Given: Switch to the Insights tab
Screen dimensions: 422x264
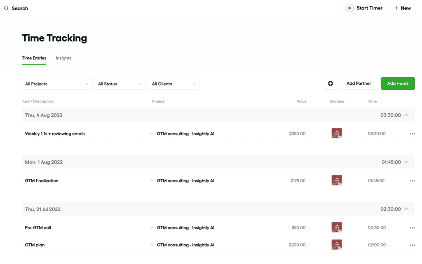Looking at the screenshot, I should [x=63, y=58].
